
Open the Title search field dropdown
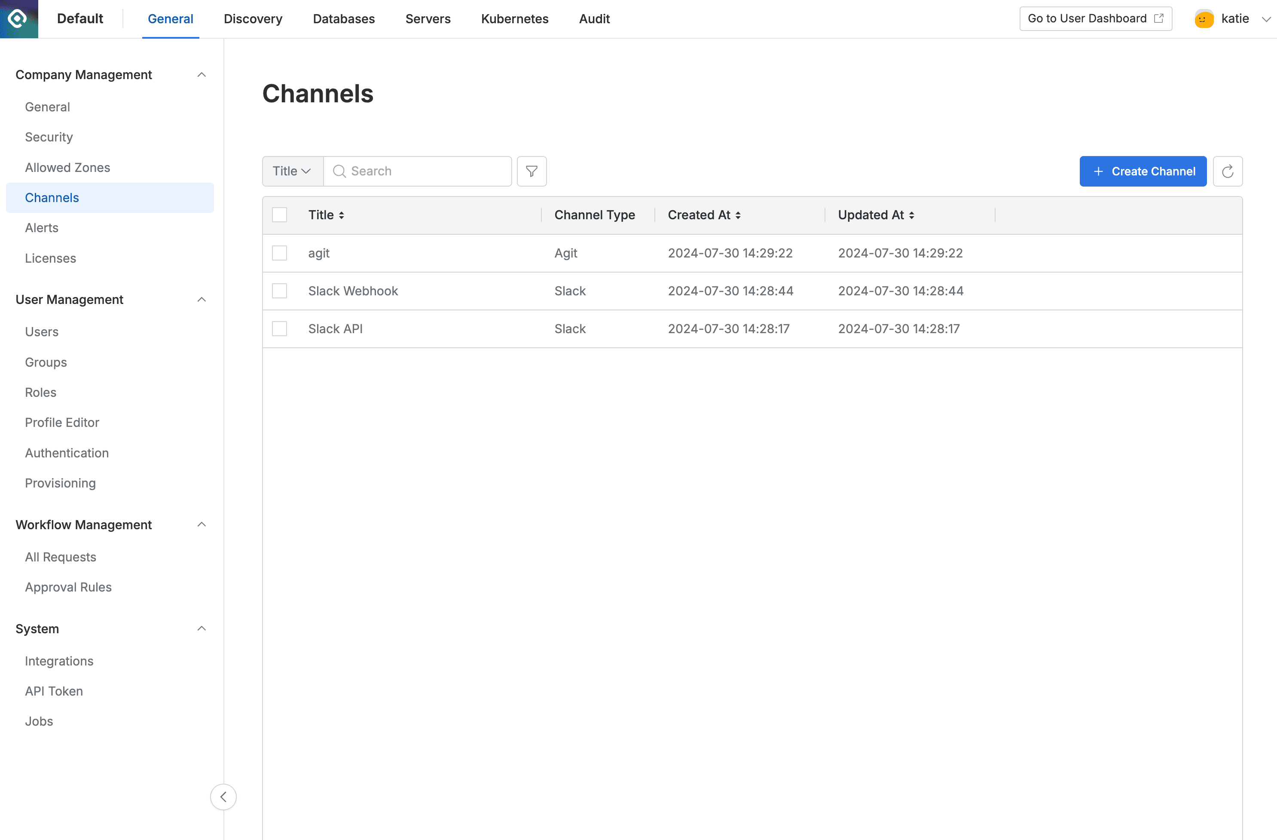click(292, 171)
